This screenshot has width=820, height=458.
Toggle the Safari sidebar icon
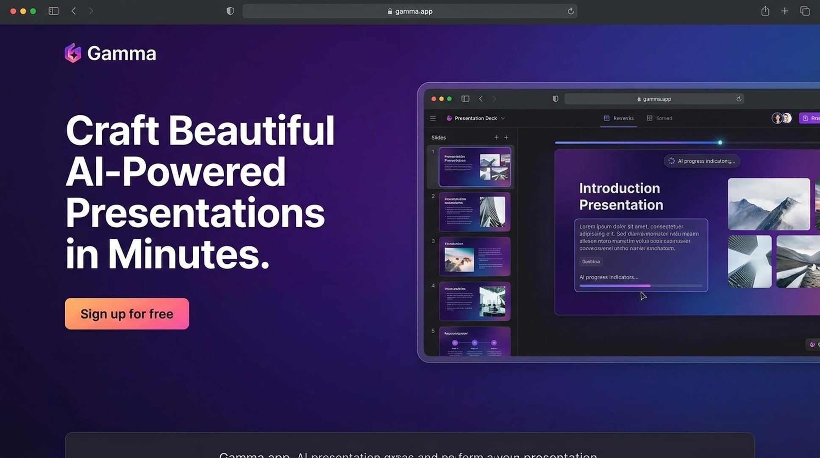[53, 11]
